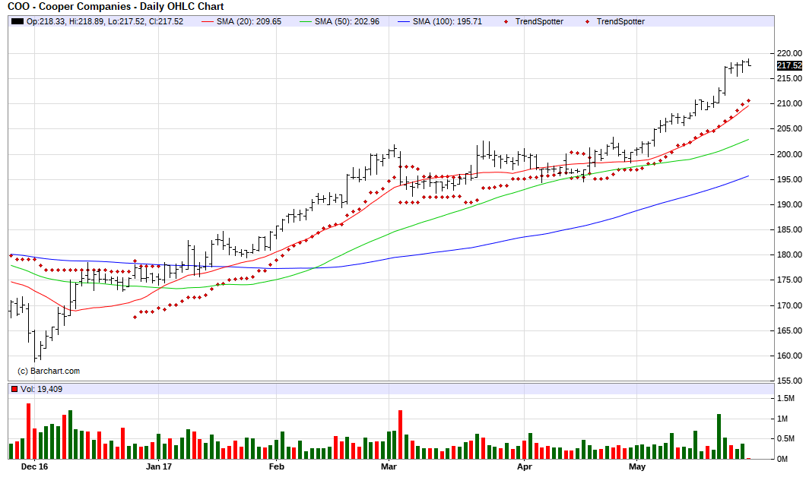The width and height of the screenshot is (806, 490).
Task: Select the 'SMA (100): 195.71' legend label
Action: tap(447, 21)
